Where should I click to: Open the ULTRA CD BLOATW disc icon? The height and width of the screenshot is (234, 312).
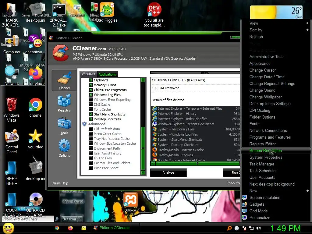click(35, 205)
